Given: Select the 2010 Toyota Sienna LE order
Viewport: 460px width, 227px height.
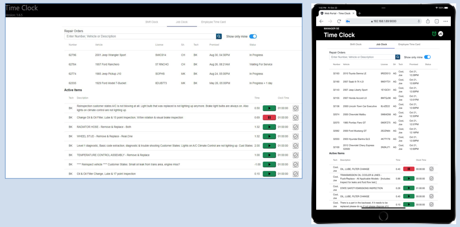Looking at the screenshot, I should point(354,74).
